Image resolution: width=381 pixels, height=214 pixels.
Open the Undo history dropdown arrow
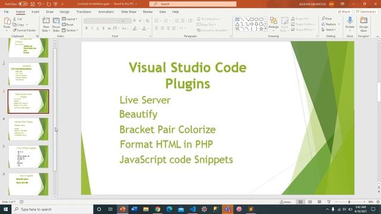pos(43,4)
